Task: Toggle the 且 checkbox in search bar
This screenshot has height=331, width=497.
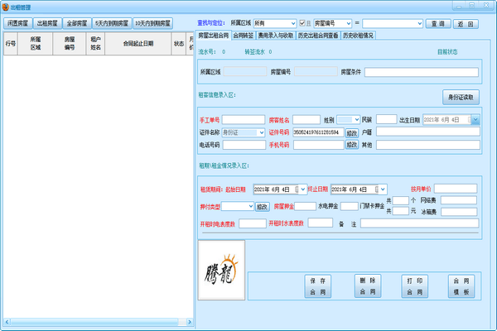Action: (x=301, y=24)
